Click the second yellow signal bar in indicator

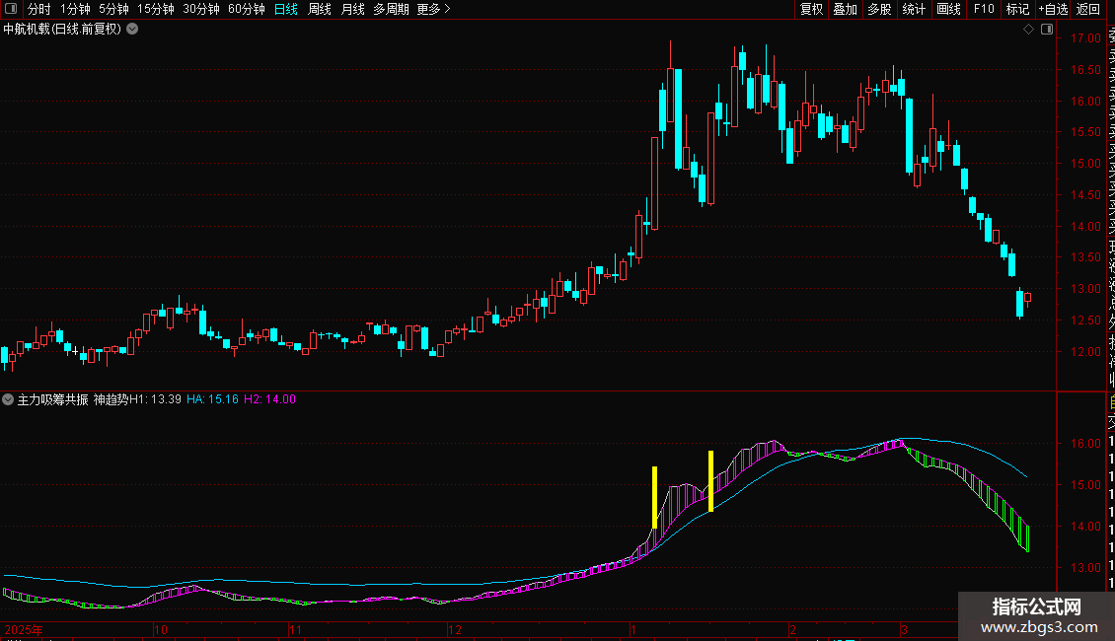tap(710, 481)
